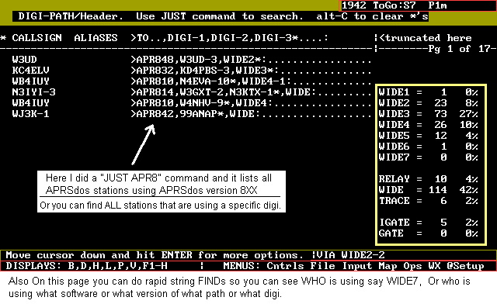The image size is (497, 304).
Task: Click the RELAY = 10 statistics row
Action: coord(428,179)
